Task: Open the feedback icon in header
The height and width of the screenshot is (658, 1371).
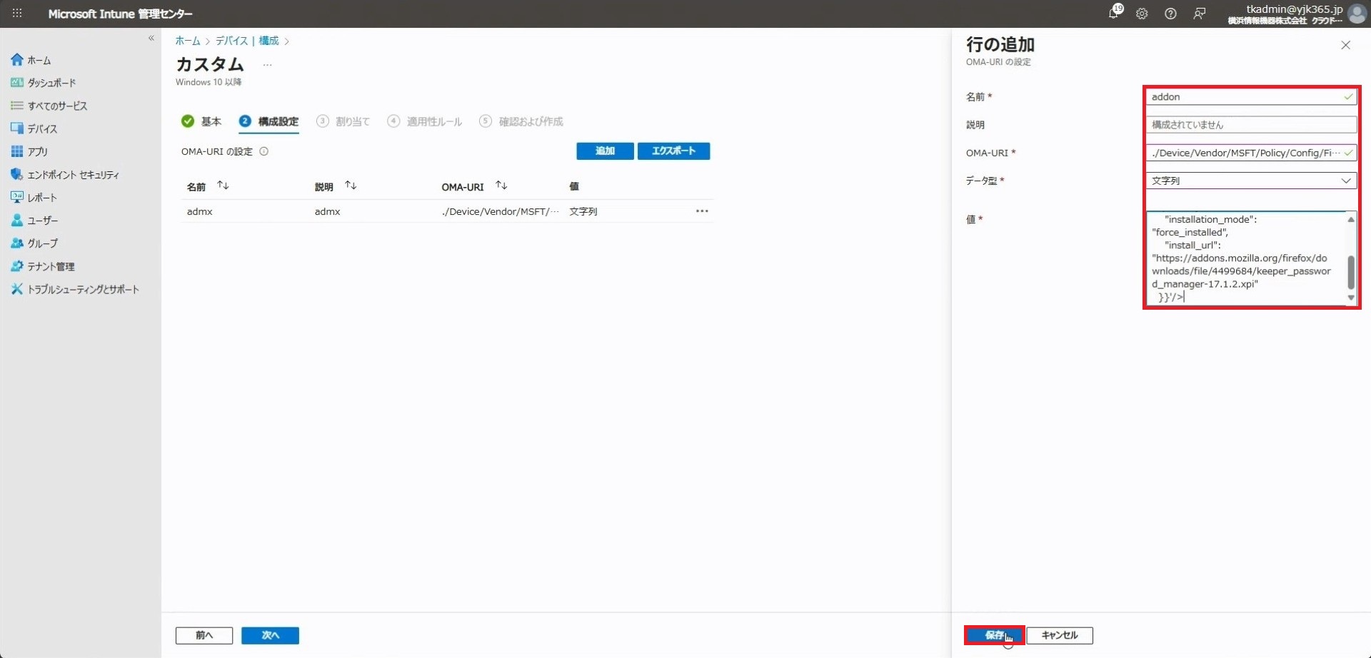Action: 1200,14
